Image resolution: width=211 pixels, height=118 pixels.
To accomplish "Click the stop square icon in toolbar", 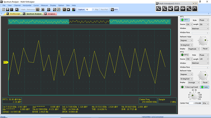I will [x=68, y=10].
